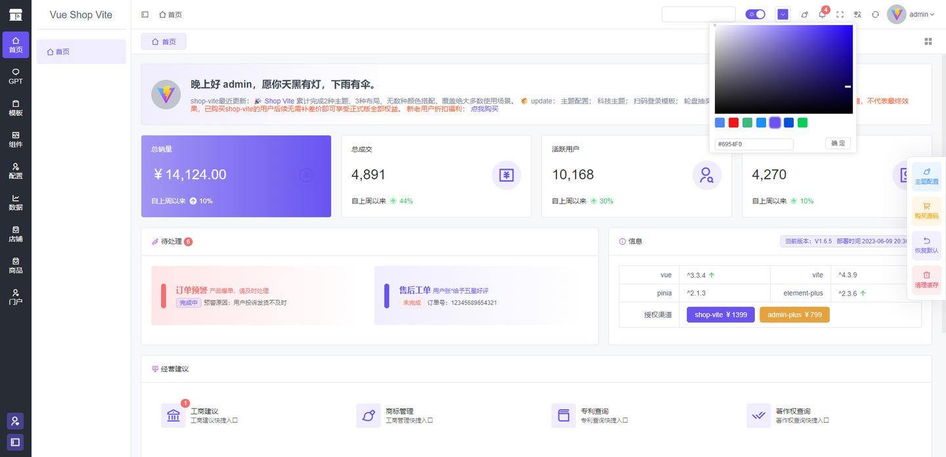This screenshot has height=457, width=946.
Task: Toggle the dark mode switch
Action: pyautogui.click(x=755, y=13)
